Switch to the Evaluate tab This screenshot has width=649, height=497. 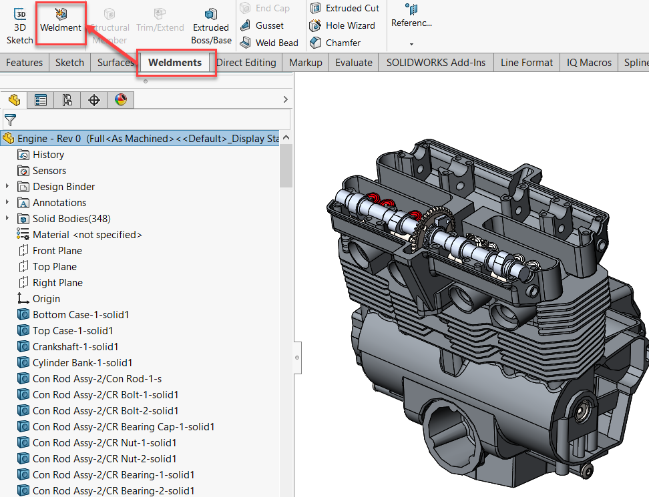(353, 63)
